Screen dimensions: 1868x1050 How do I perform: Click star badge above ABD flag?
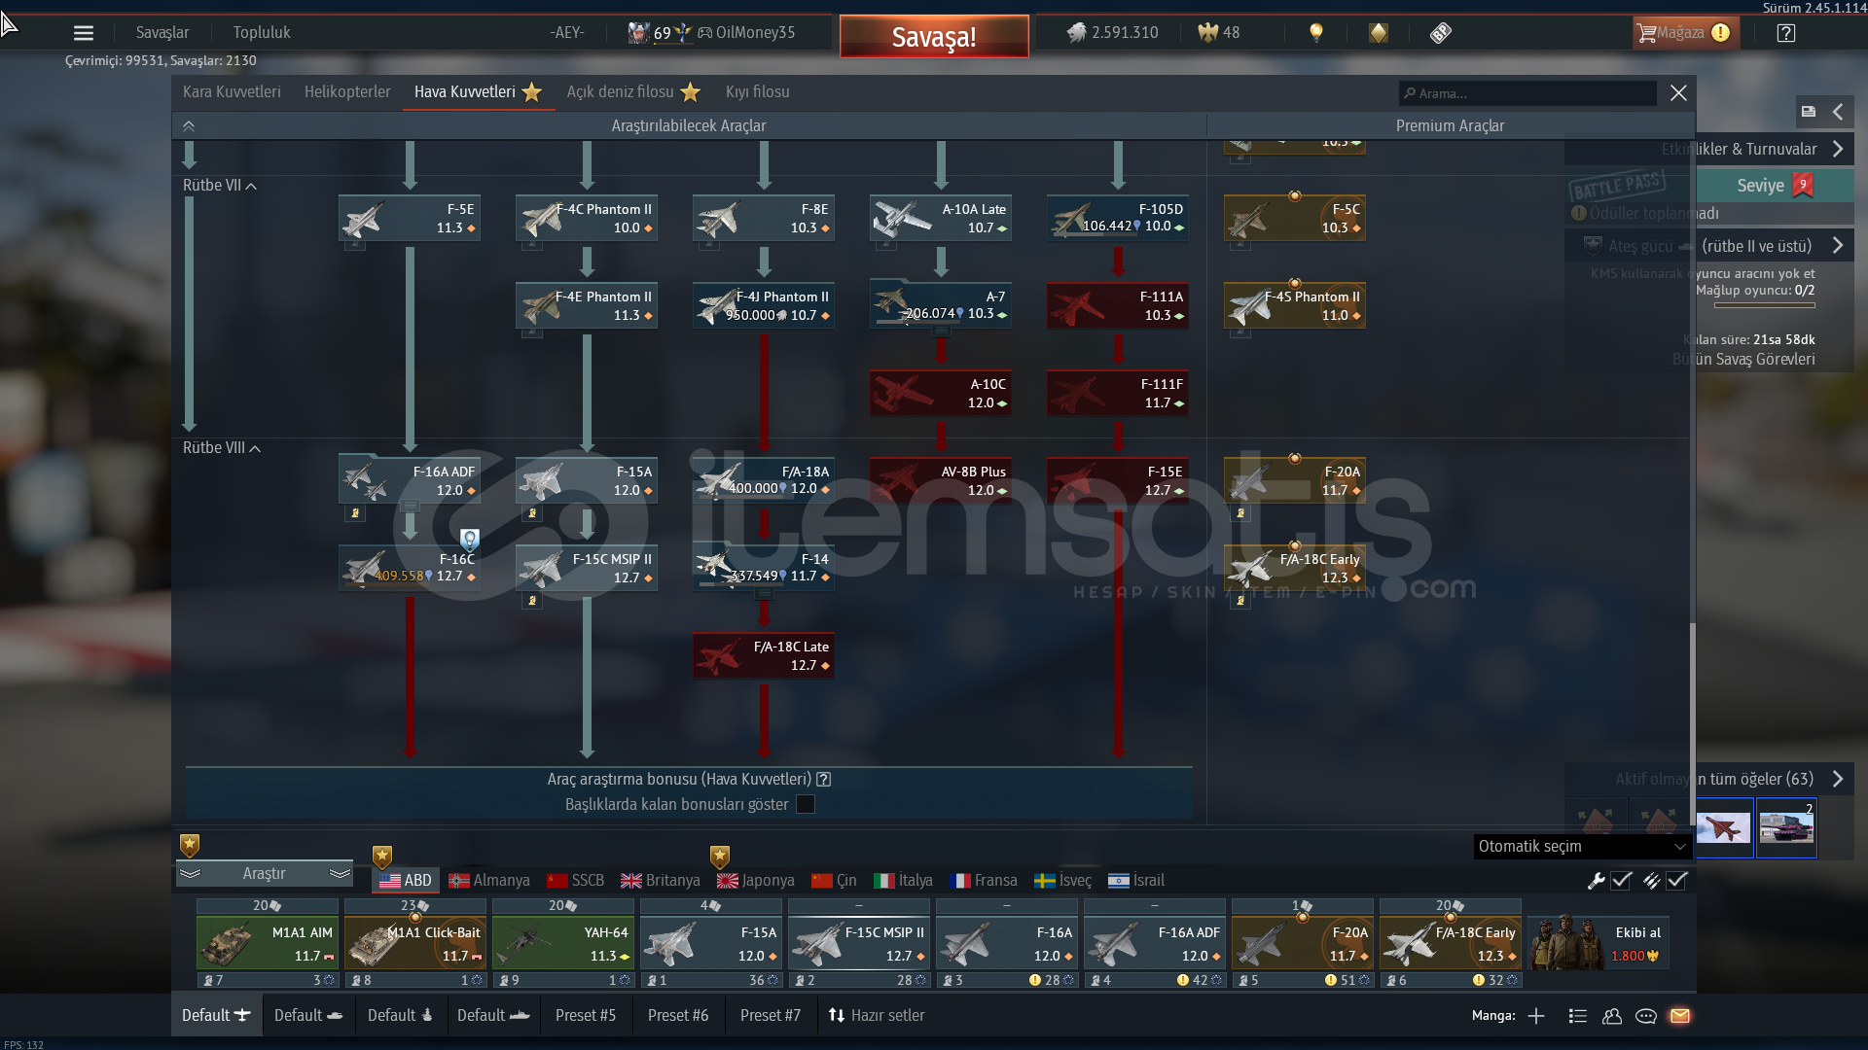pyautogui.click(x=382, y=857)
